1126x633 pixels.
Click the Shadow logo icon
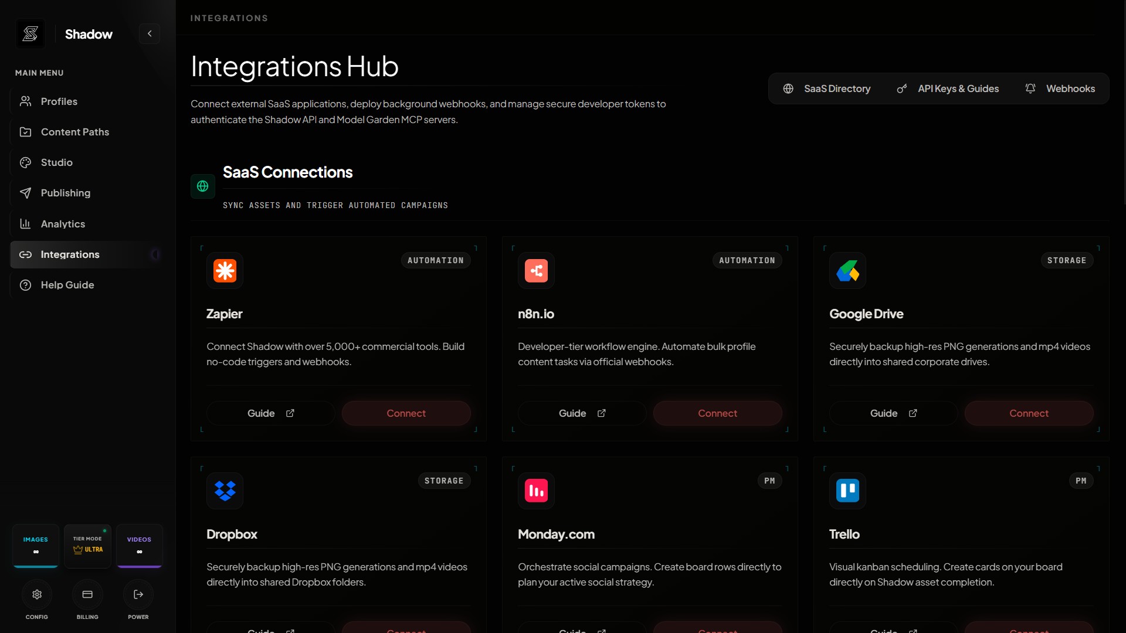coord(30,34)
